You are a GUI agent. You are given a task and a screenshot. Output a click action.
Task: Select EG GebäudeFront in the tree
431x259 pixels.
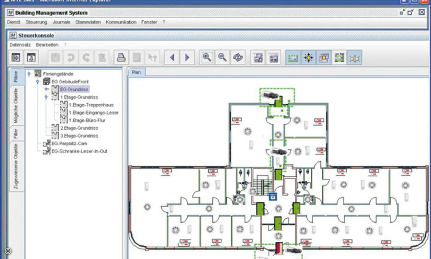click(x=70, y=82)
